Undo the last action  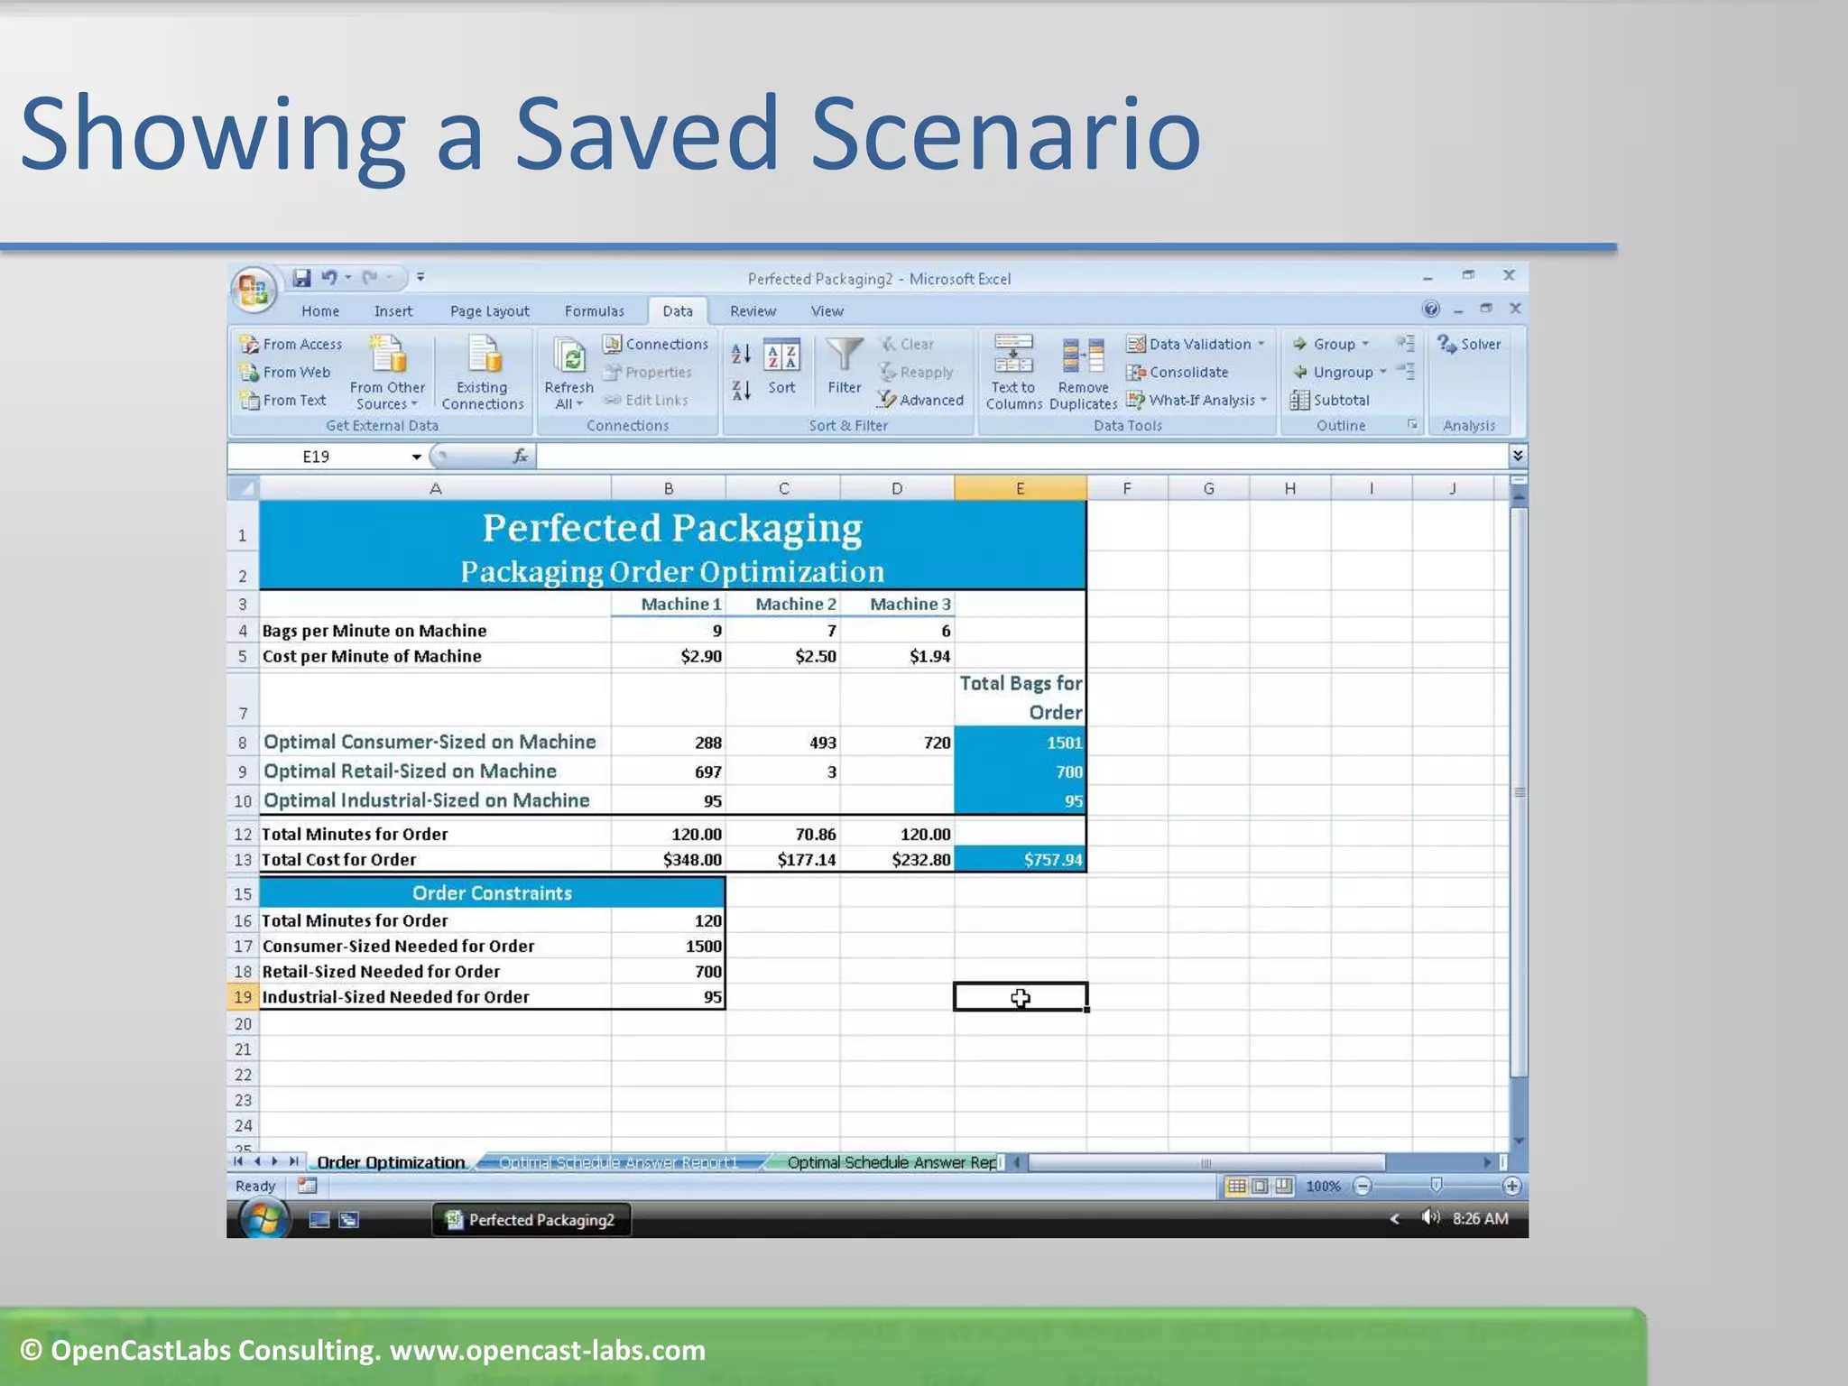(x=329, y=278)
